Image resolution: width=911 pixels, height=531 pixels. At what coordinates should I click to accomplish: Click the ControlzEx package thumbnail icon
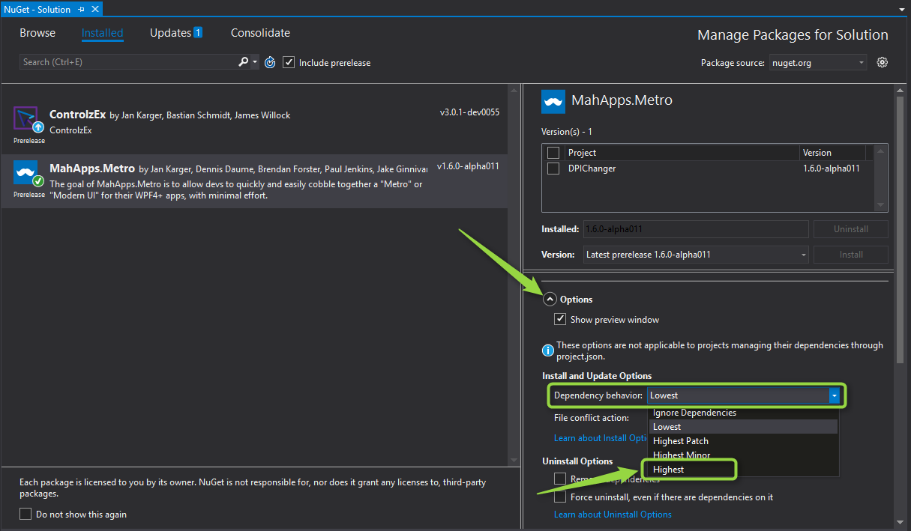coord(27,119)
